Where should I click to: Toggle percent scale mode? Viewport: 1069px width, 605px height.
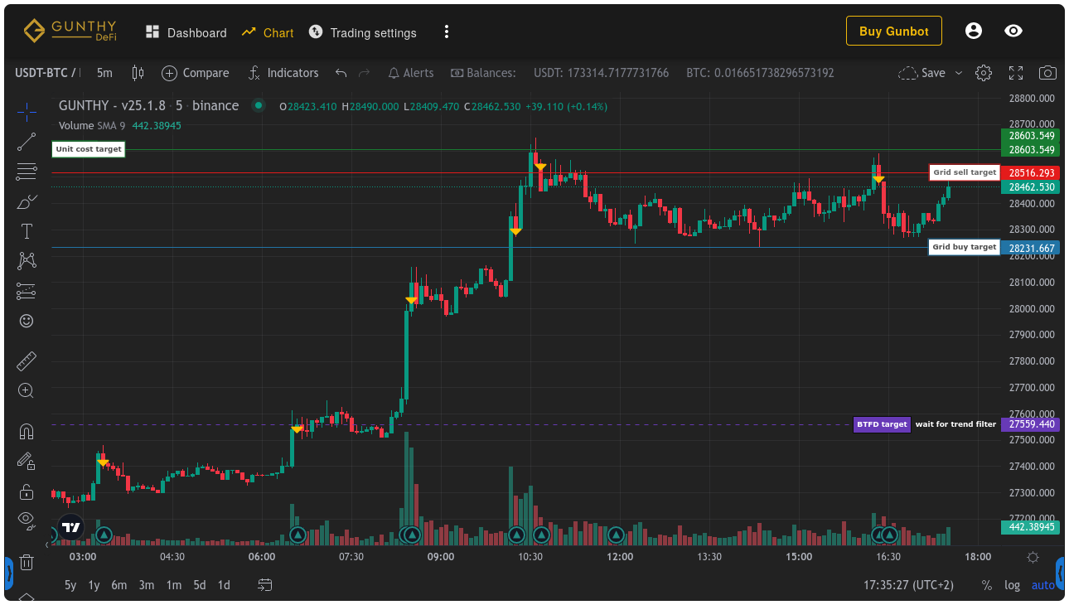(986, 585)
